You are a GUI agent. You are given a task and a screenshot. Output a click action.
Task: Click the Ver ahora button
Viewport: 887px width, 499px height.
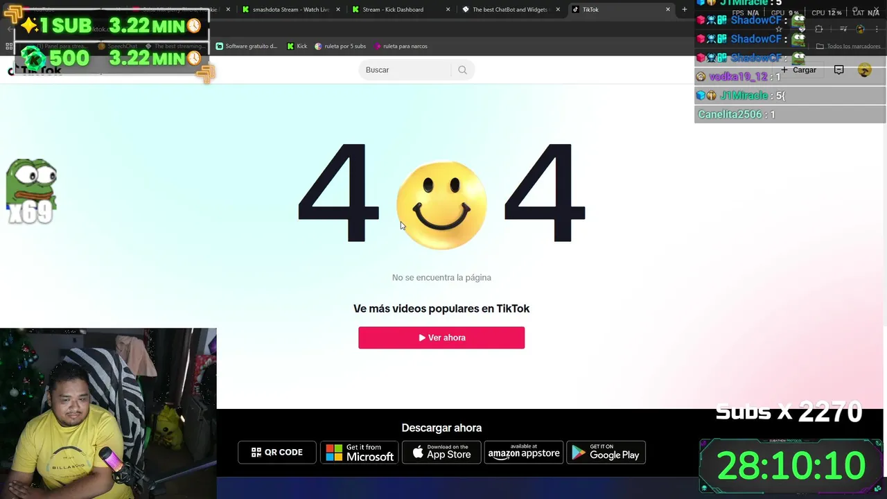pyautogui.click(x=441, y=338)
